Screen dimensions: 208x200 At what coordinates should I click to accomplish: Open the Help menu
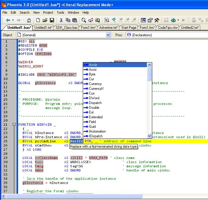click(86, 12)
